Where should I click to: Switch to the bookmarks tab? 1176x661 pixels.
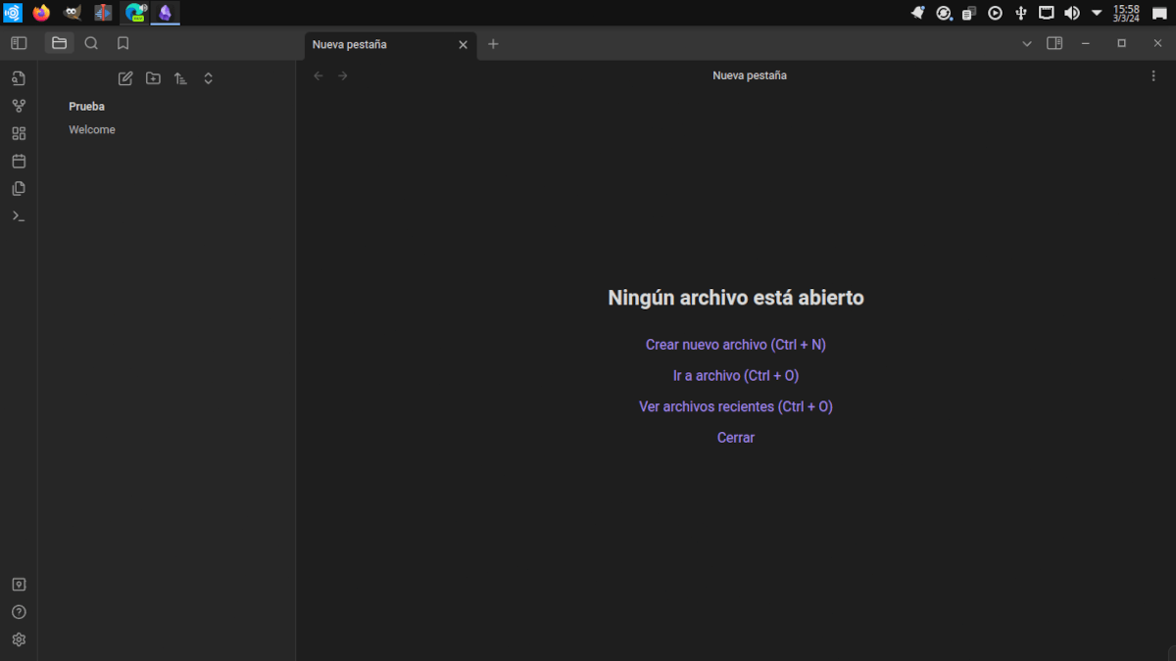[x=122, y=43]
